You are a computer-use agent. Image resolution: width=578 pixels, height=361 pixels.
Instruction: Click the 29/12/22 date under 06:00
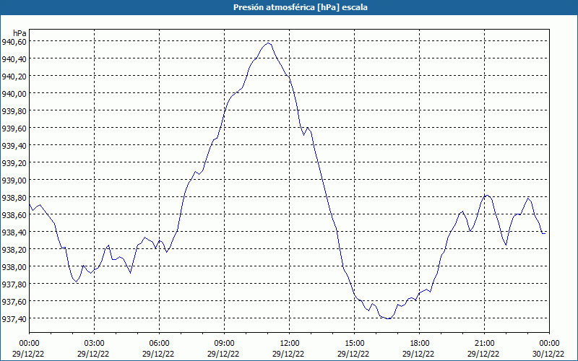pos(158,354)
